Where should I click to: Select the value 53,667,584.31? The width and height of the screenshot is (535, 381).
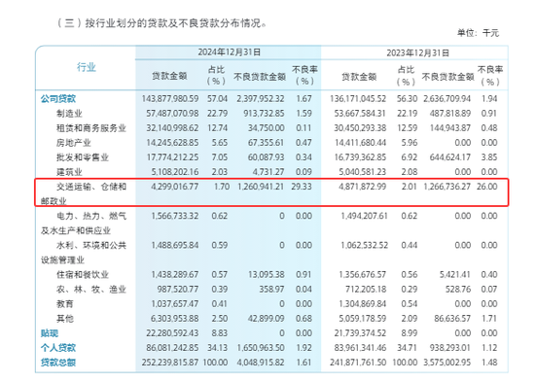(x=360, y=114)
